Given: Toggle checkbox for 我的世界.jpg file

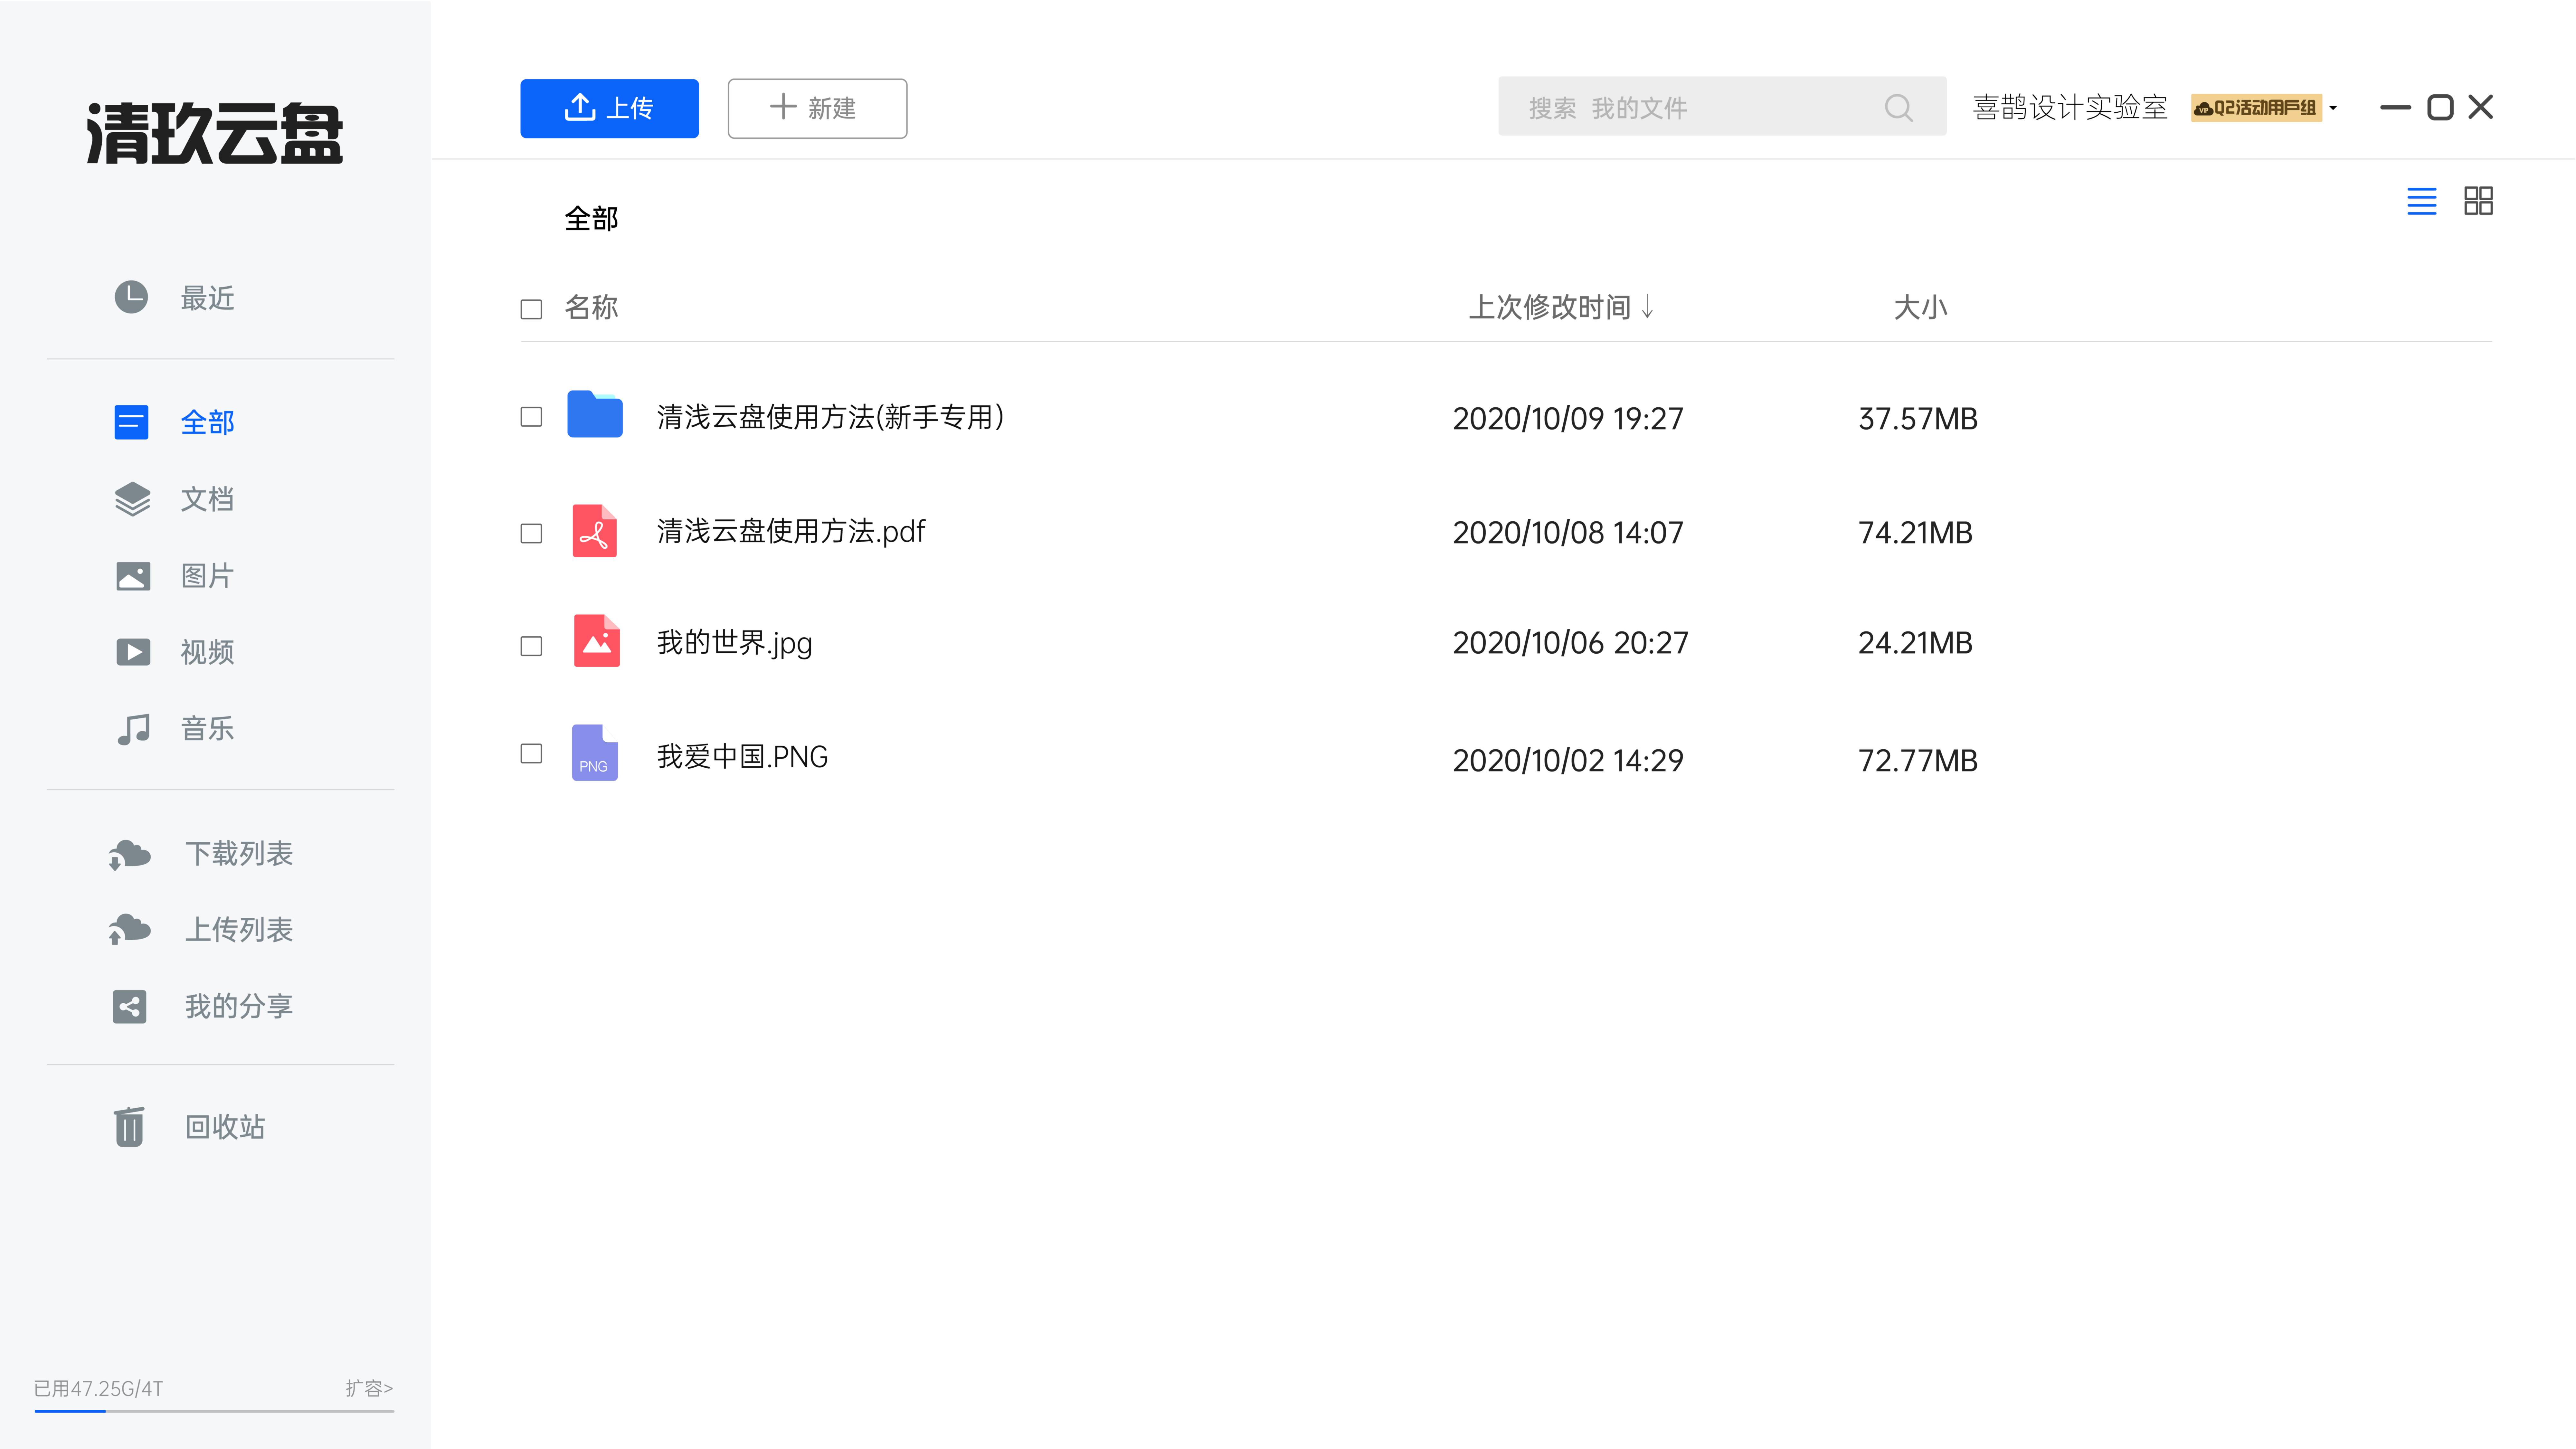Looking at the screenshot, I should tap(531, 640).
